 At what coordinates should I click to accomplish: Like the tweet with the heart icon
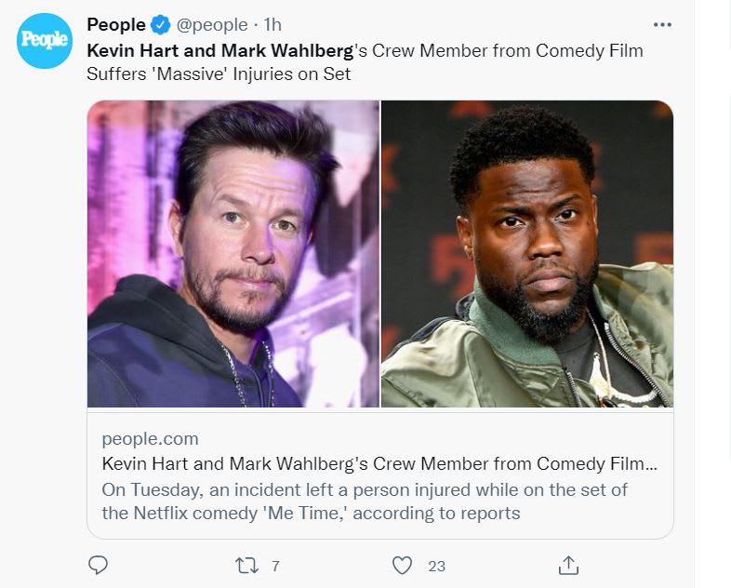(402, 565)
